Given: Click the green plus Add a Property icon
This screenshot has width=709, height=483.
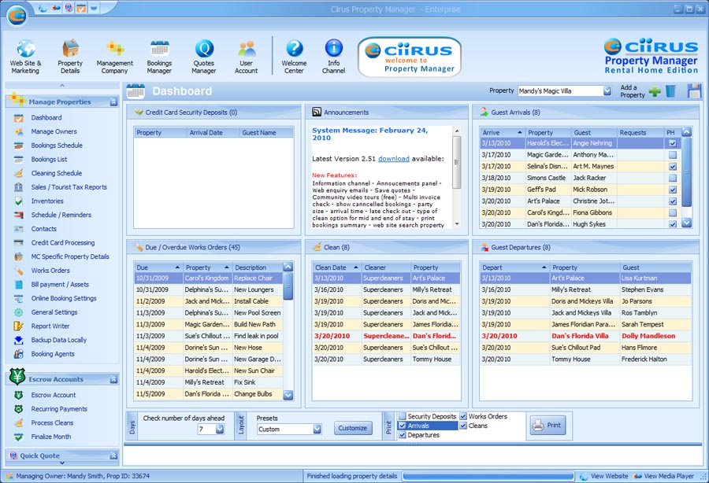Looking at the screenshot, I should [x=655, y=91].
